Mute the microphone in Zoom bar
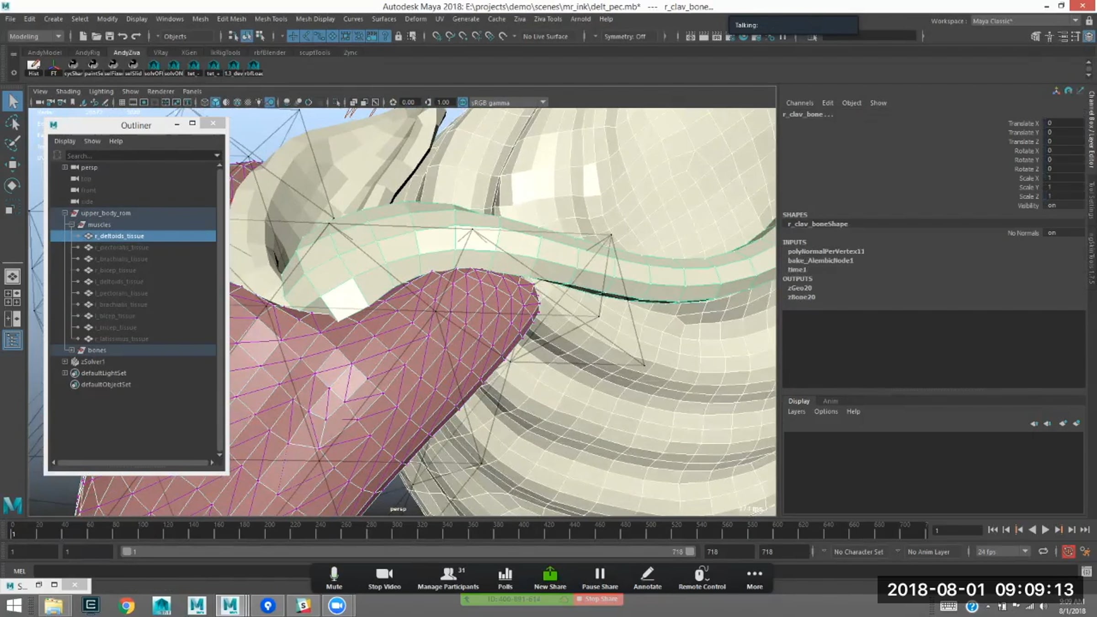 [334, 578]
